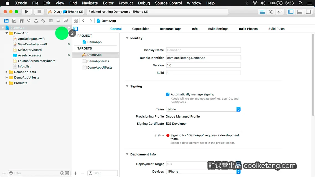Click the Bundle Identifier field

[x=203, y=58]
